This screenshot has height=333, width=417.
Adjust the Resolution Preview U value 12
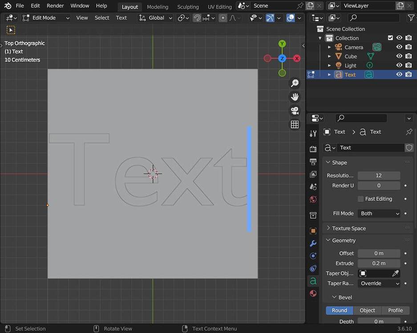[x=379, y=175]
